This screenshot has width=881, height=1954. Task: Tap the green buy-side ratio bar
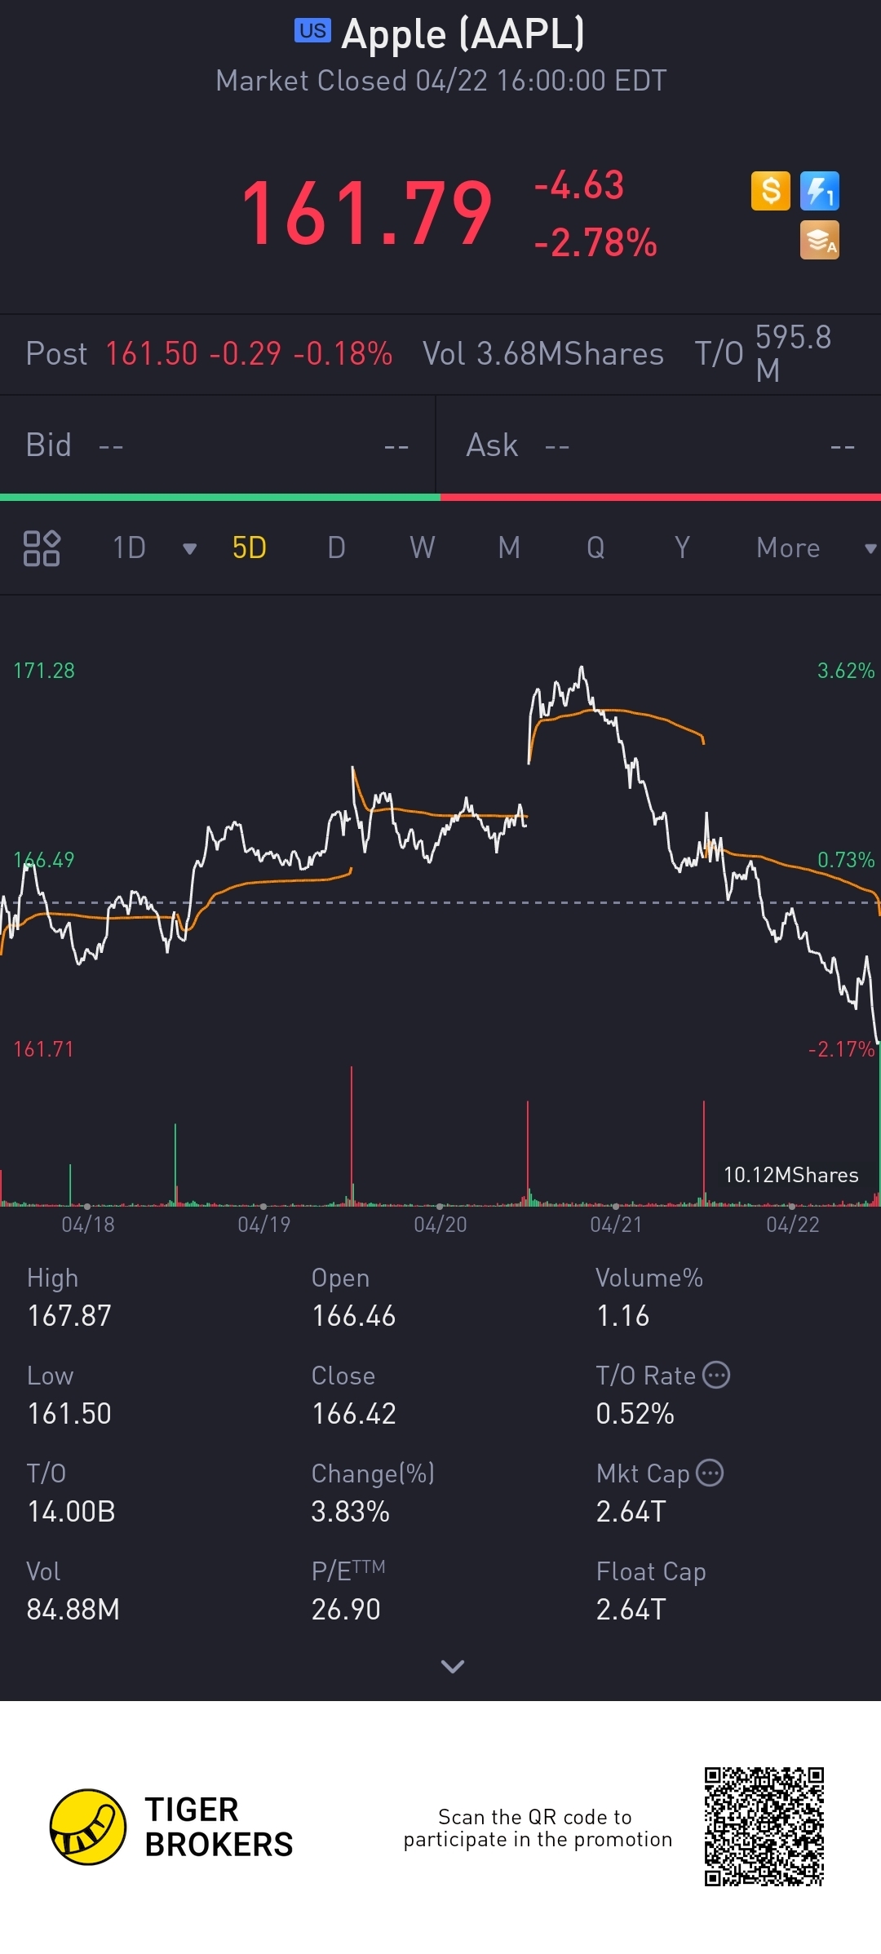pyautogui.click(x=220, y=497)
